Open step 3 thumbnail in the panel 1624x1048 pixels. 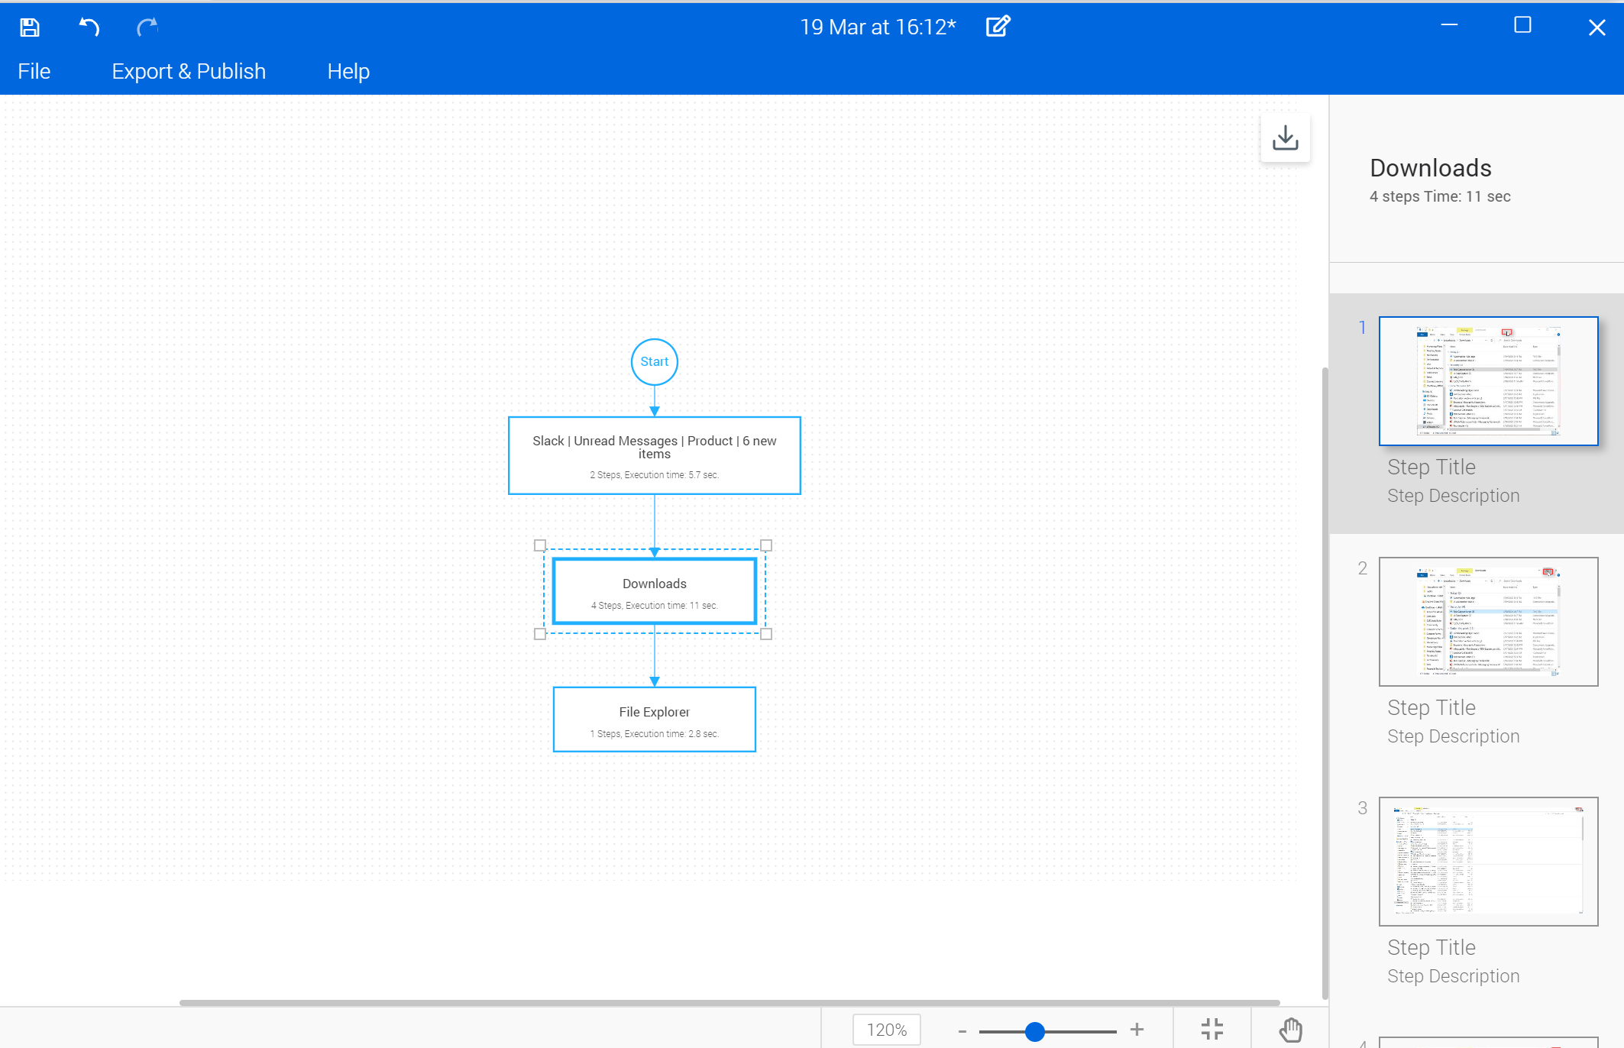(1488, 862)
